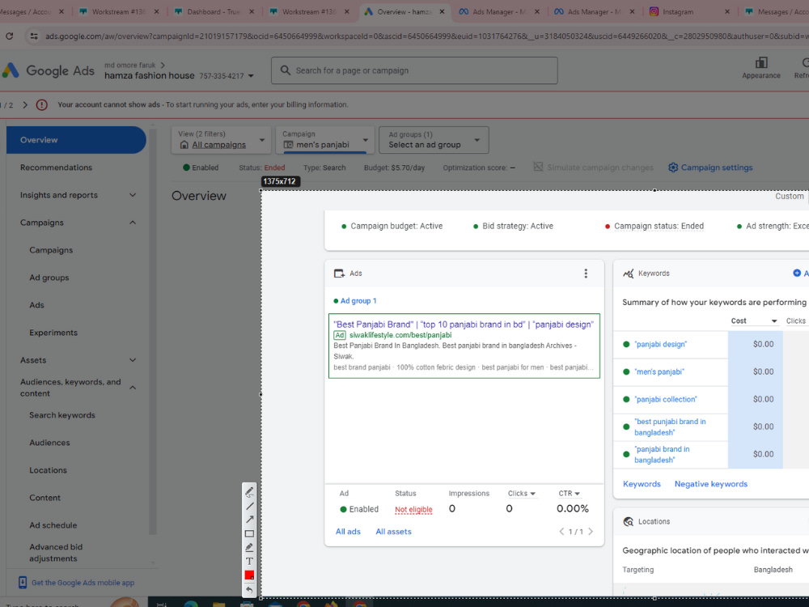Image resolution: width=809 pixels, height=607 pixels.
Task: Open the Select an ad group dropdown
Action: click(x=434, y=140)
